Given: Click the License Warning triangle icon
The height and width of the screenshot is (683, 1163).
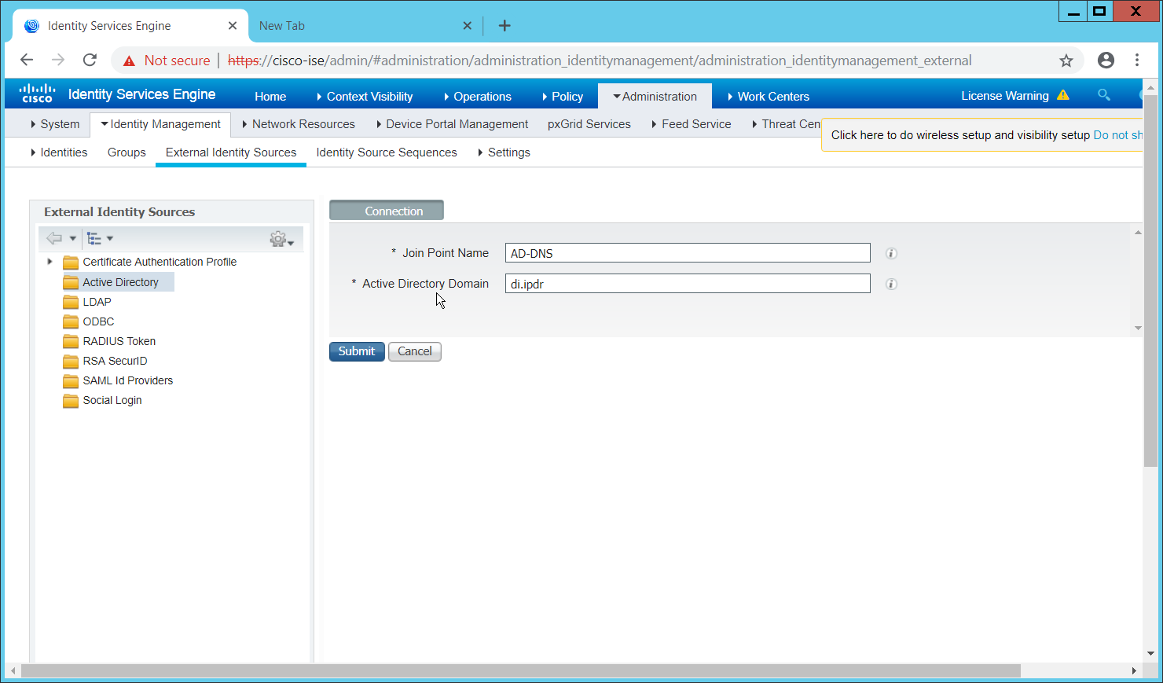Looking at the screenshot, I should pyautogui.click(x=1063, y=95).
